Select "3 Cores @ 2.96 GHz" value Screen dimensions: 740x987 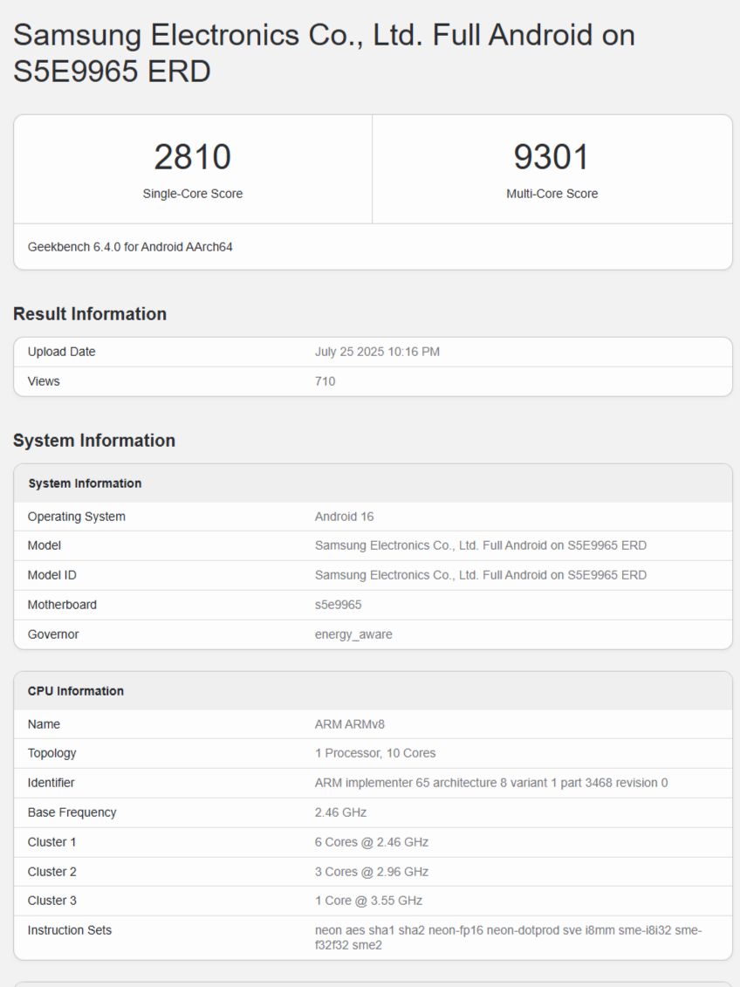coord(372,872)
